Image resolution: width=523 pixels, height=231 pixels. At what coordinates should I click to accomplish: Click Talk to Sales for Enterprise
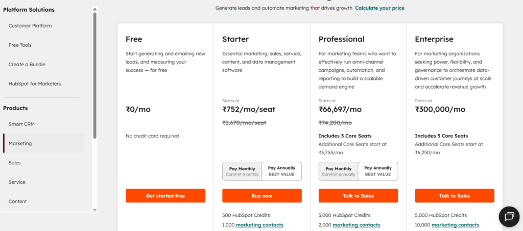click(x=455, y=196)
